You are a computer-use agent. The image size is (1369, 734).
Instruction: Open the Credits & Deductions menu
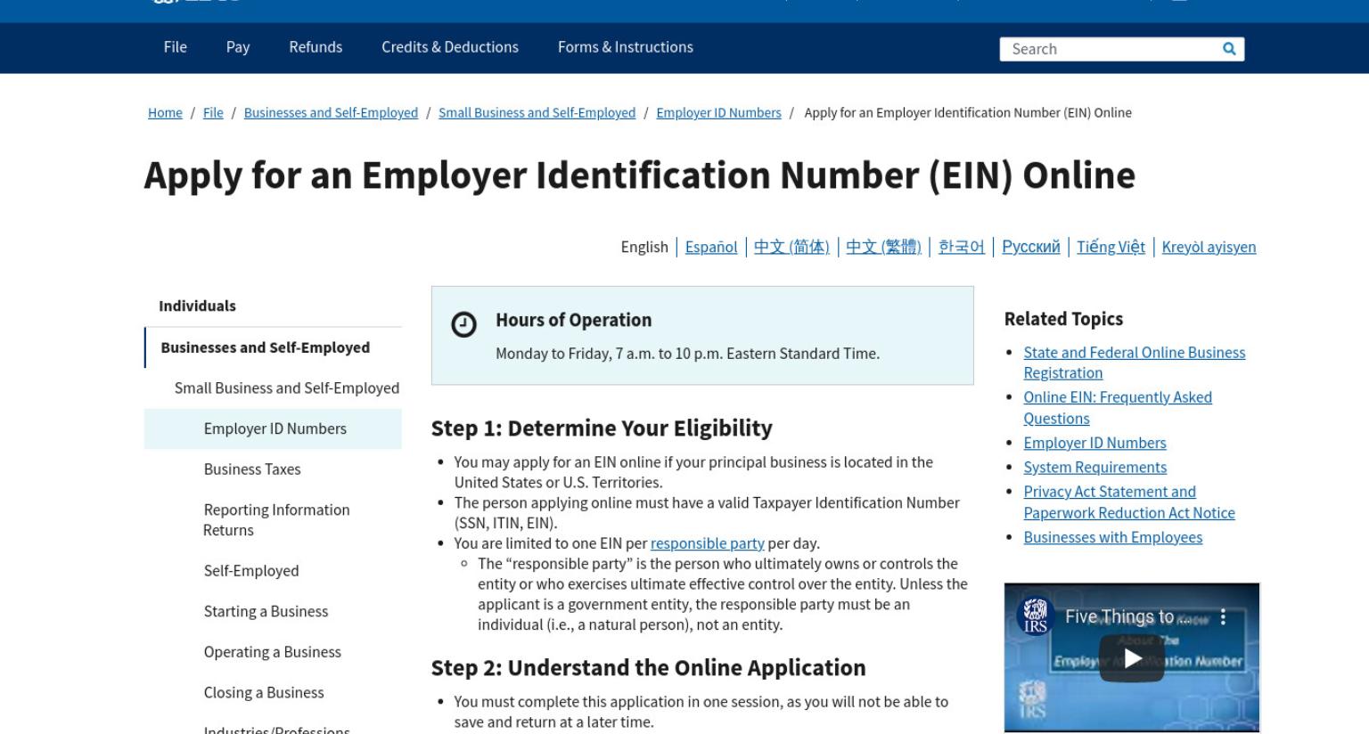(450, 47)
